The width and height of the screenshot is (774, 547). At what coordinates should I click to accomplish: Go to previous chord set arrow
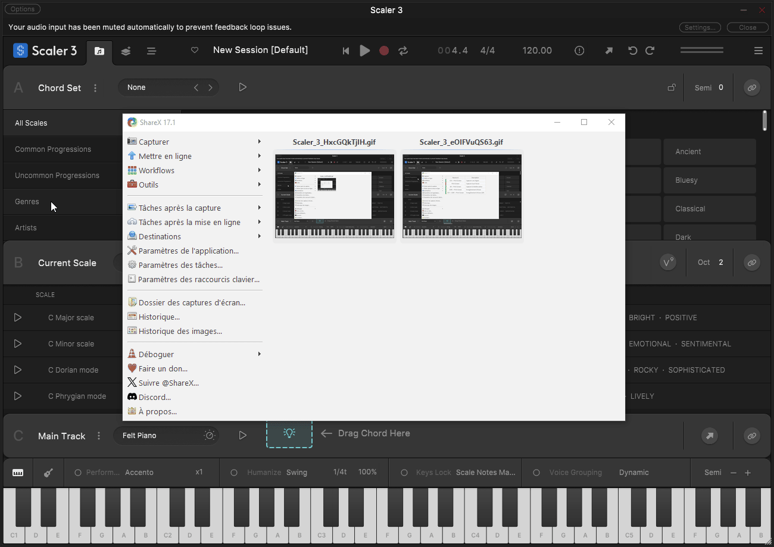(196, 87)
